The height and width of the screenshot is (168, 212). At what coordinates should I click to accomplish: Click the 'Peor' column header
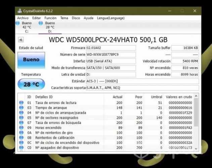[139, 97]
